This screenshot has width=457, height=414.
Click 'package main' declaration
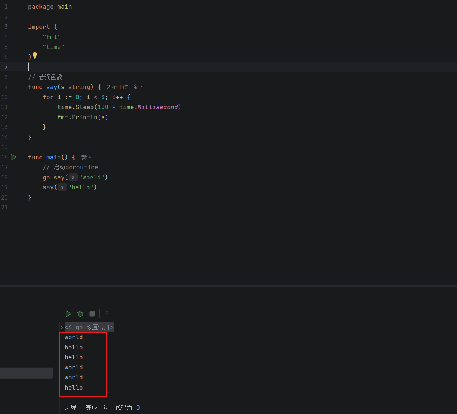tap(50, 7)
